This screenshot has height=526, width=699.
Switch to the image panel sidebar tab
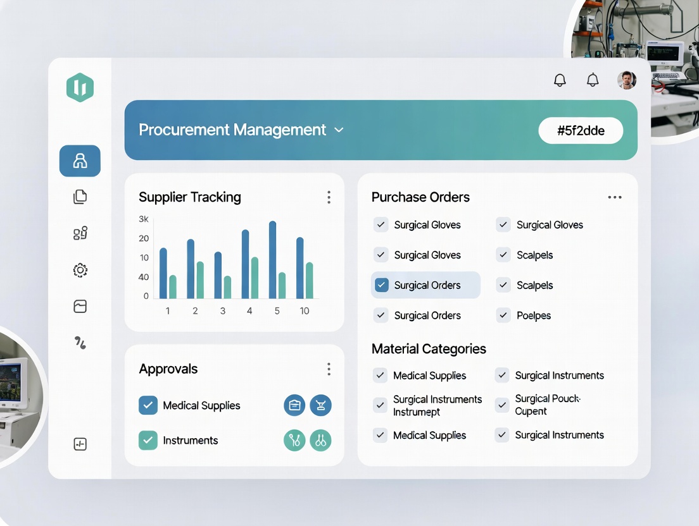click(x=80, y=307)
